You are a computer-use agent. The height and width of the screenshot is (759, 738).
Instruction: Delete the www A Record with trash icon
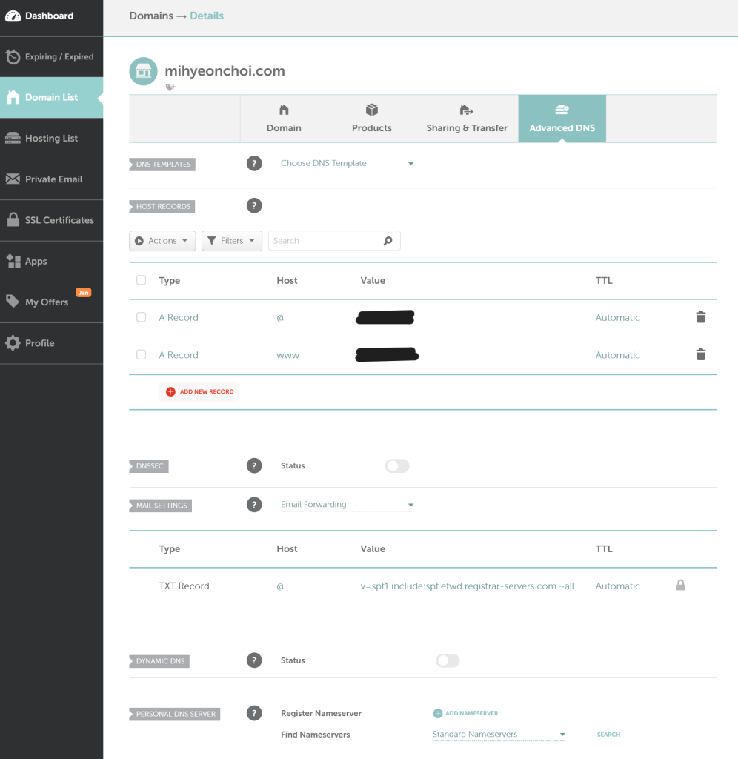tap(700, 355)
